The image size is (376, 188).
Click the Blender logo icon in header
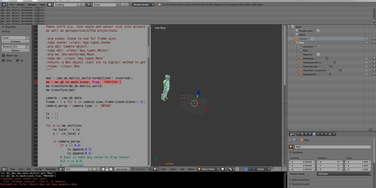pos(159,5)
